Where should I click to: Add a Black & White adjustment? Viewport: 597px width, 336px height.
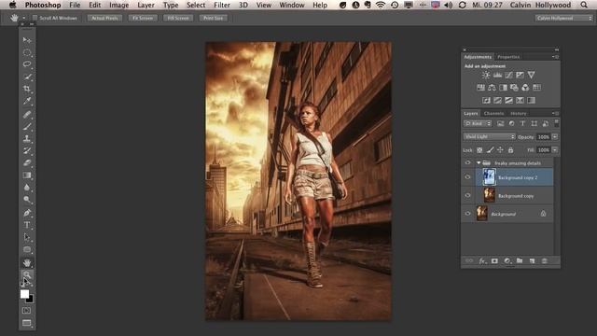click(503, 88)
